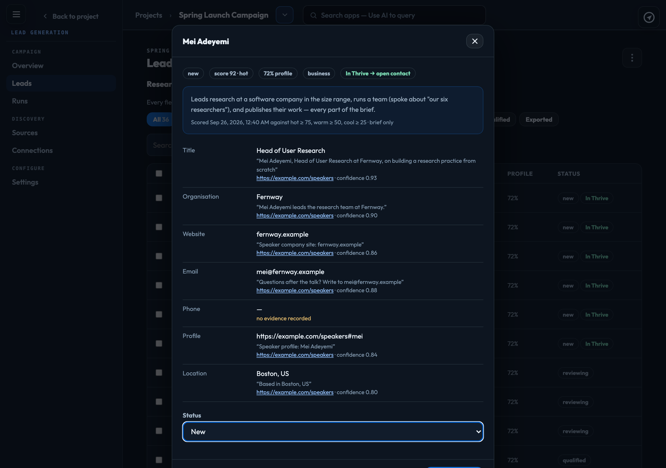Click the mei@fernway.example email value

pos(290,272)
